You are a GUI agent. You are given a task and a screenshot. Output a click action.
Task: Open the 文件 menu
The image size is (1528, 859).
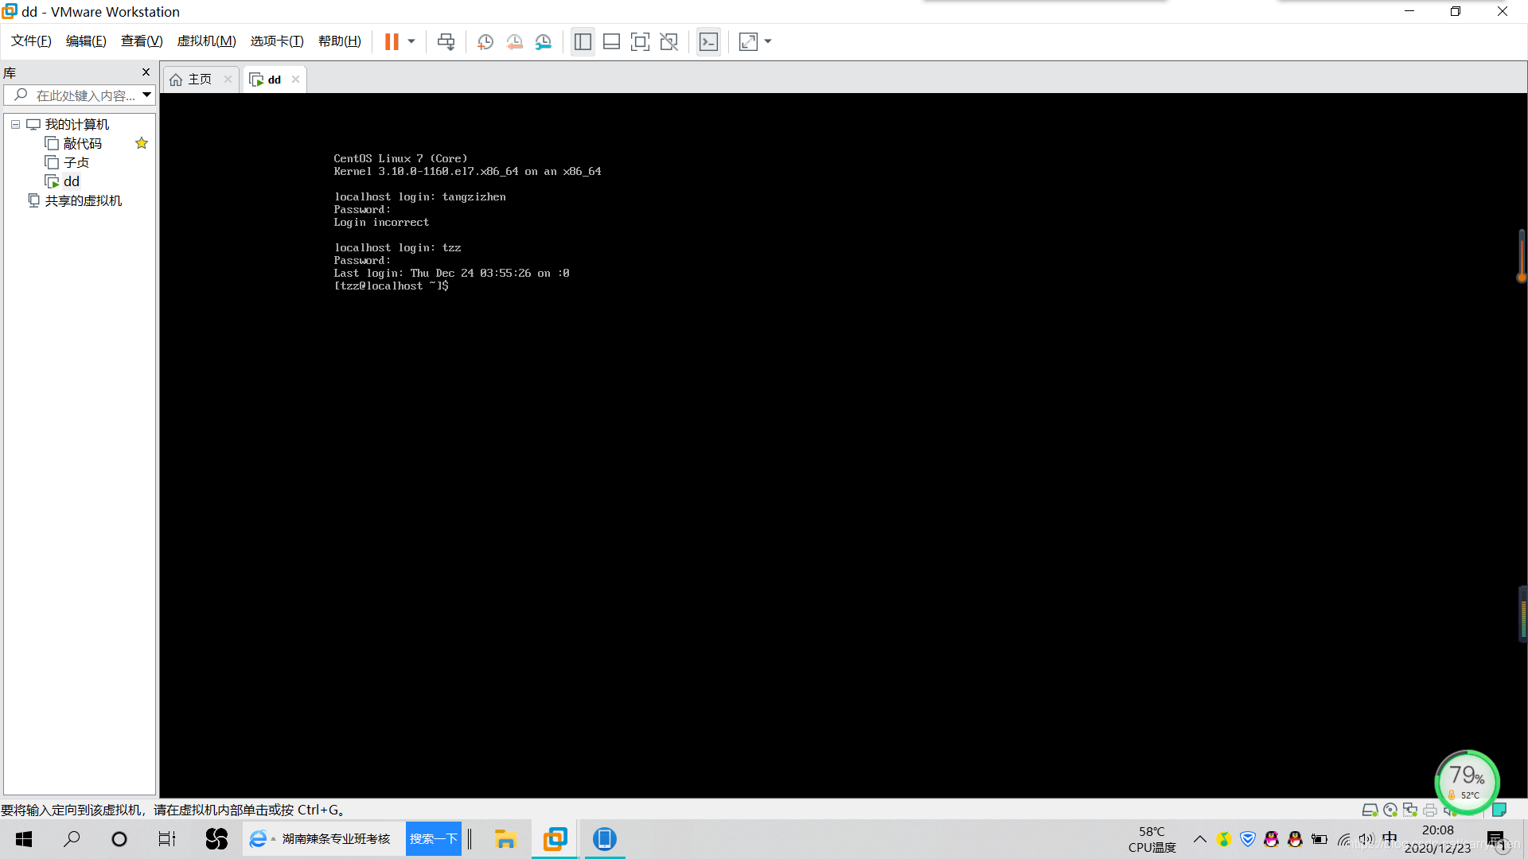click(29, 41)
